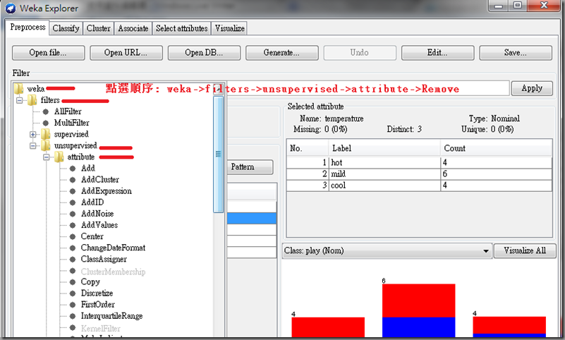
Task: Choose the AddNoise filter
Action: (97, 214)
